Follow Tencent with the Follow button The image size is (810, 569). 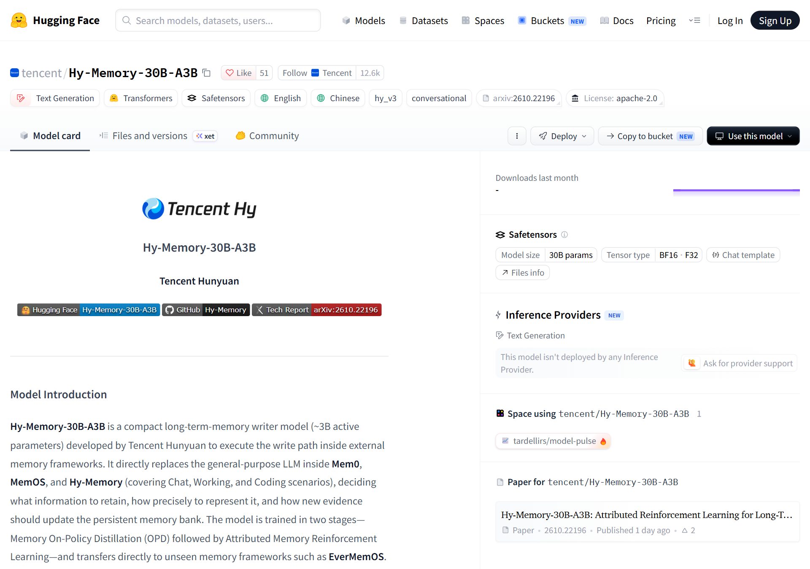[317, 73]
